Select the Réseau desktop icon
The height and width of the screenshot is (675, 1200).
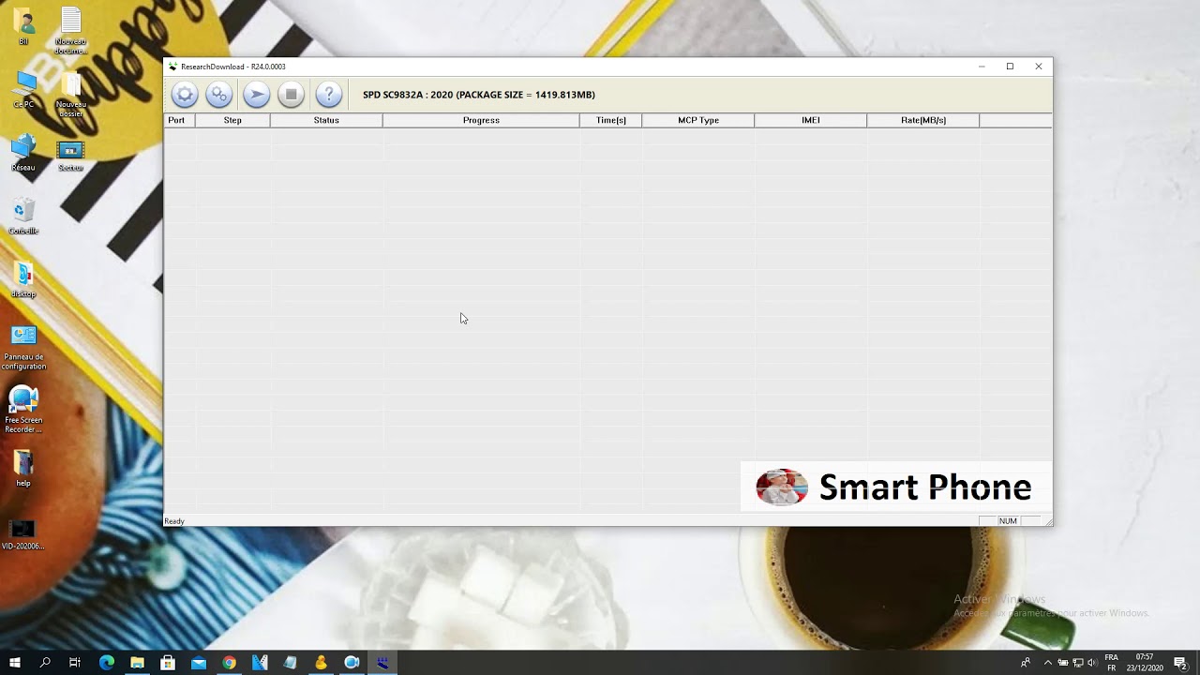(x=23, y=153)
